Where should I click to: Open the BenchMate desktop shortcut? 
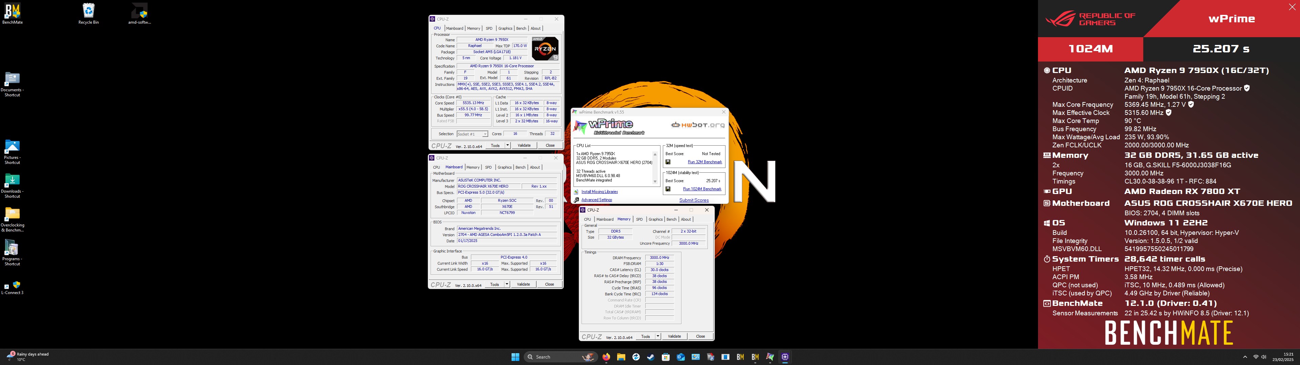coord(12,14)
